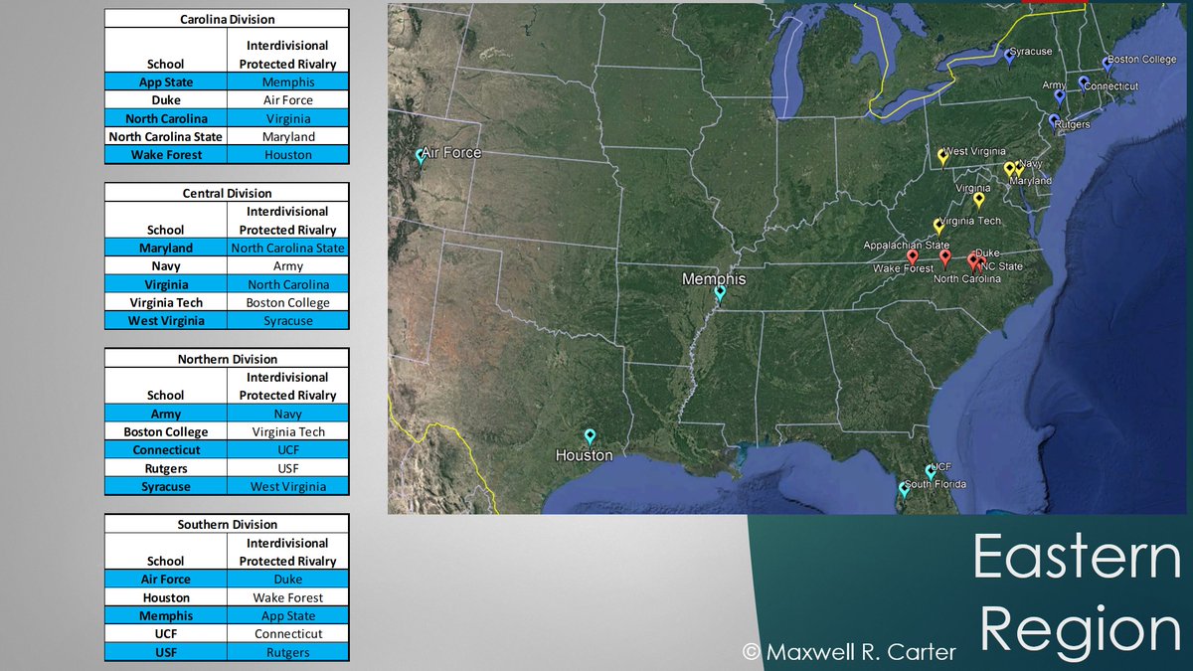Click the Carolina Division table title
Viewport: 1193px width, 671px height.
(x=228, y=19)
